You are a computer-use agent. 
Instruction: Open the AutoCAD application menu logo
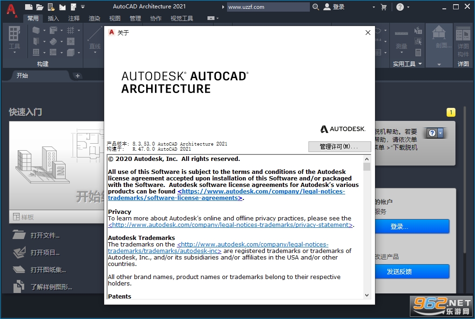[x=11, y=10]
